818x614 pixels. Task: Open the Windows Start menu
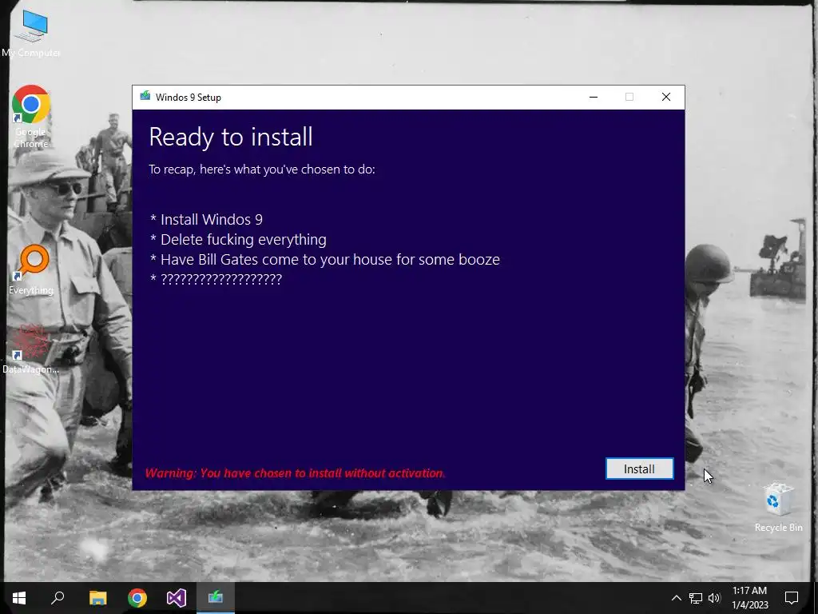(19, 598)
